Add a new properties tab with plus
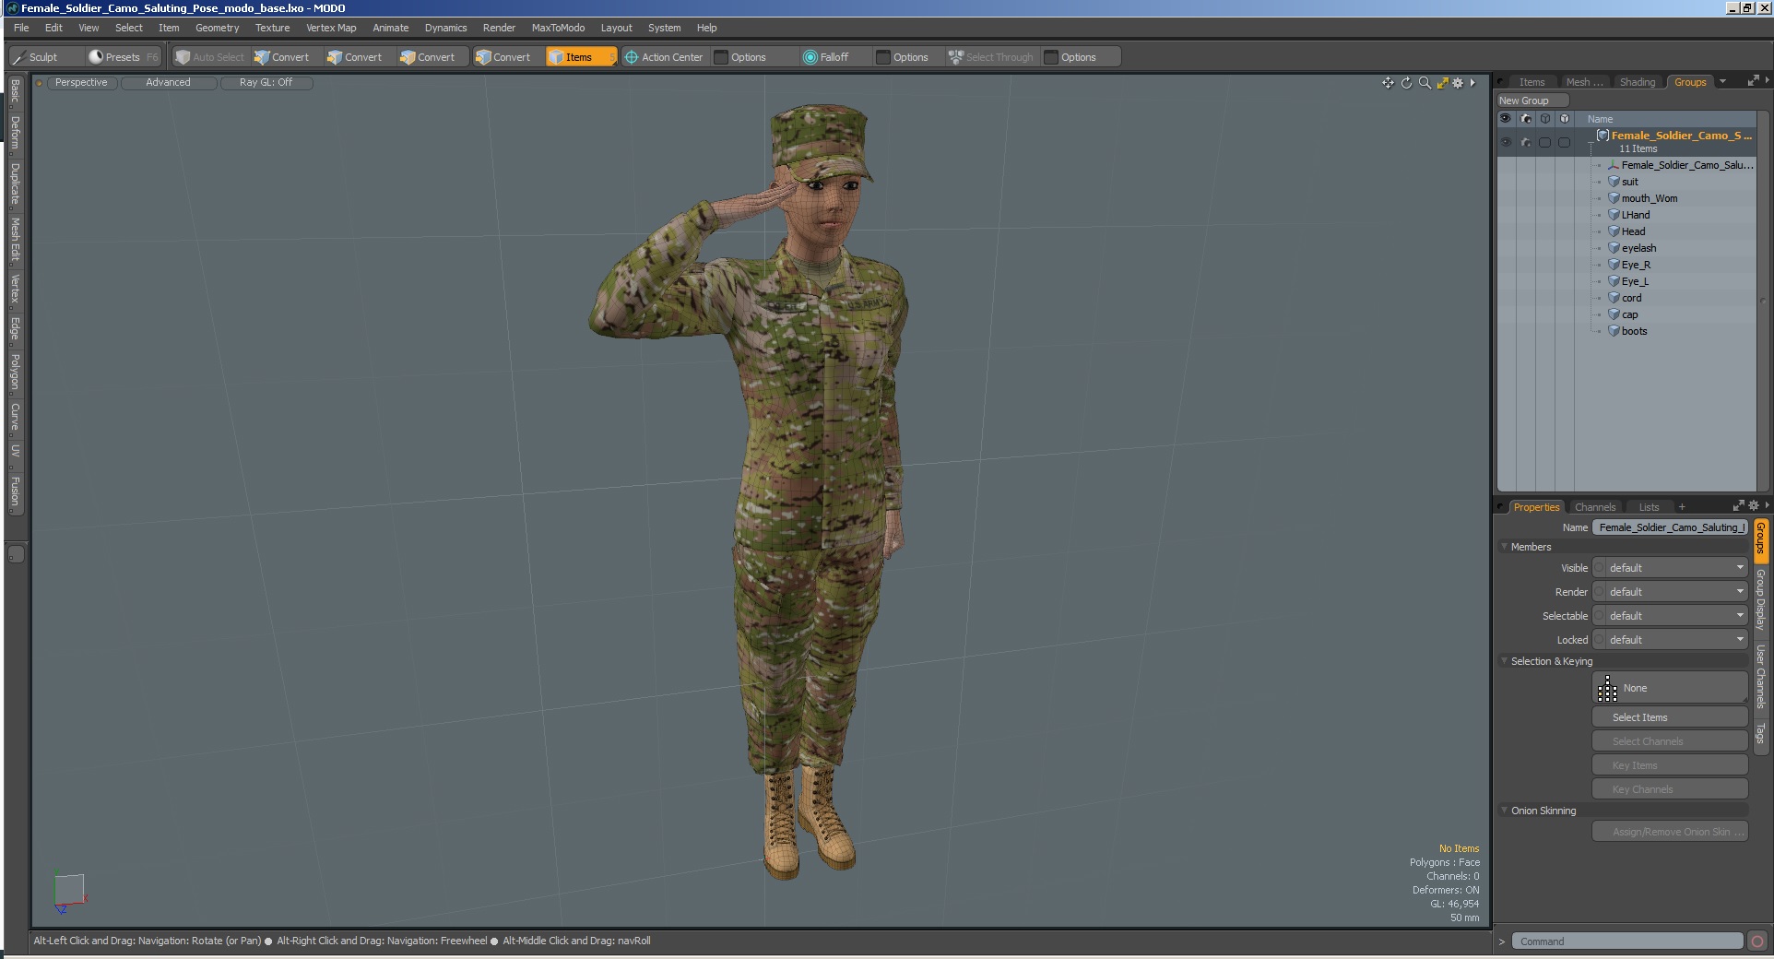1774x959 pixels. [x=1682, y=507]
